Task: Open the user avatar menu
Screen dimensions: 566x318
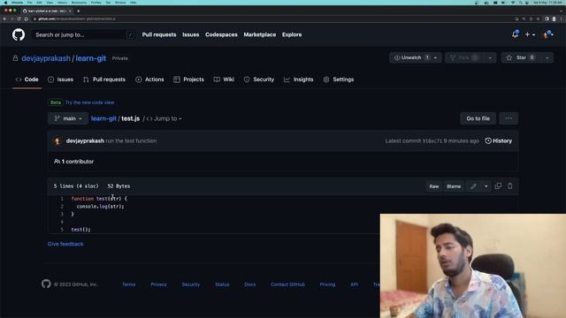Action: [547, 34]
